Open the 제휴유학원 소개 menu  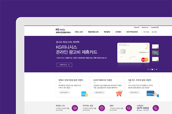click(93, 32)
